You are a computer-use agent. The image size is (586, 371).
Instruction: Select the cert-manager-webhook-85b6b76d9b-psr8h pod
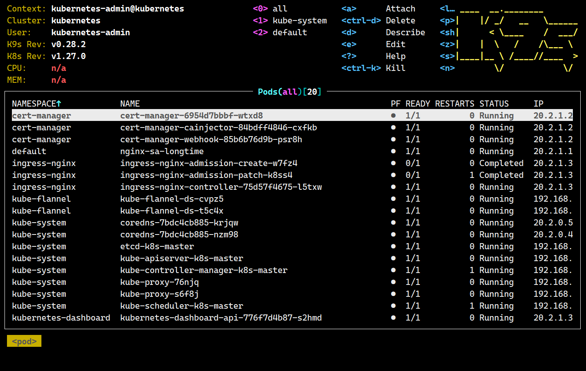tap(292, 139)
